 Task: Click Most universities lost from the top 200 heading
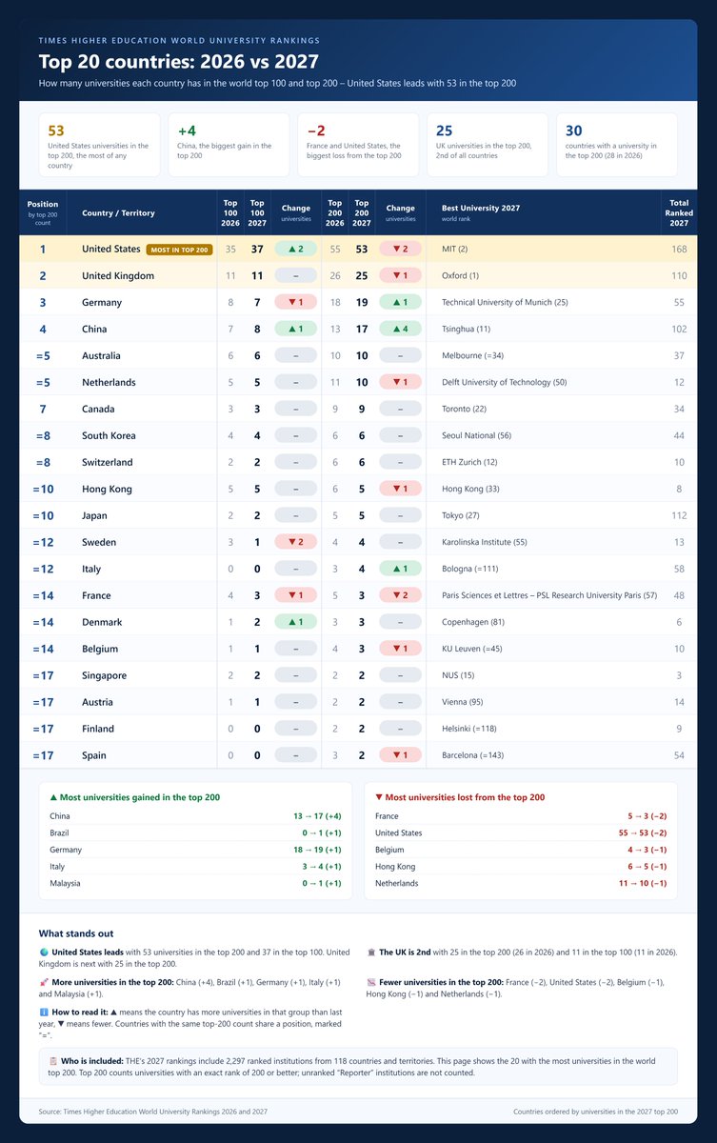460,797
